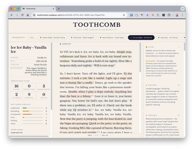Click the transcript pane vertical scrollbar

(x=140, y=57)
